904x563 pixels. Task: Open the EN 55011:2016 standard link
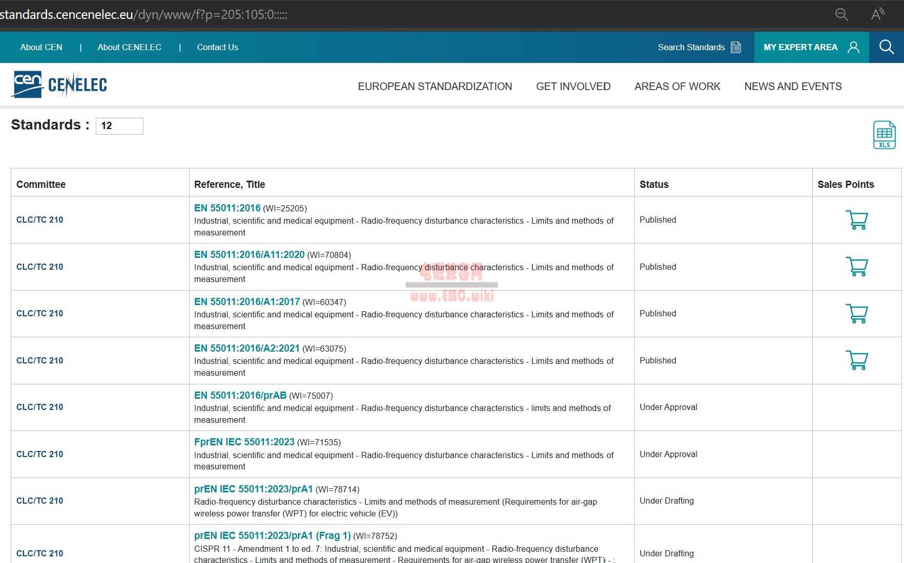point(227,208)
